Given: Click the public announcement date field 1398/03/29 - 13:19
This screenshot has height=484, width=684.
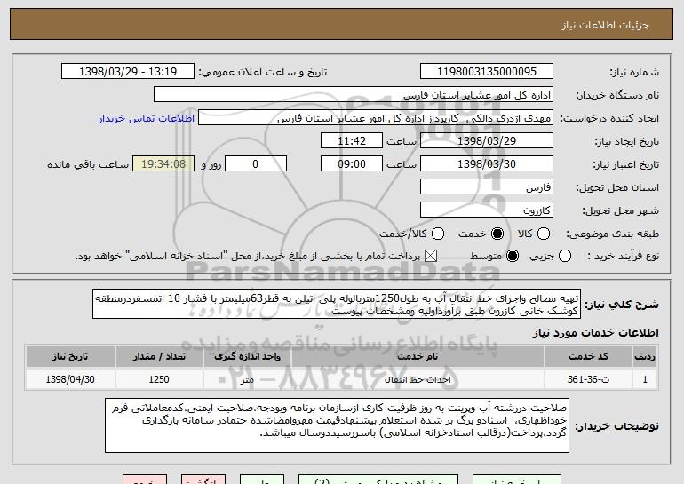Looking at the screenshot, I should (128, 72).
